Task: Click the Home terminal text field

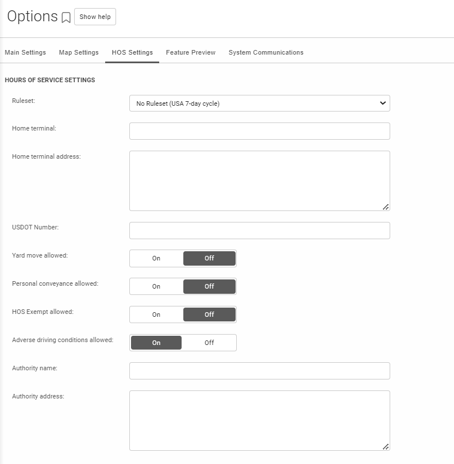Action: click(260, 131)
